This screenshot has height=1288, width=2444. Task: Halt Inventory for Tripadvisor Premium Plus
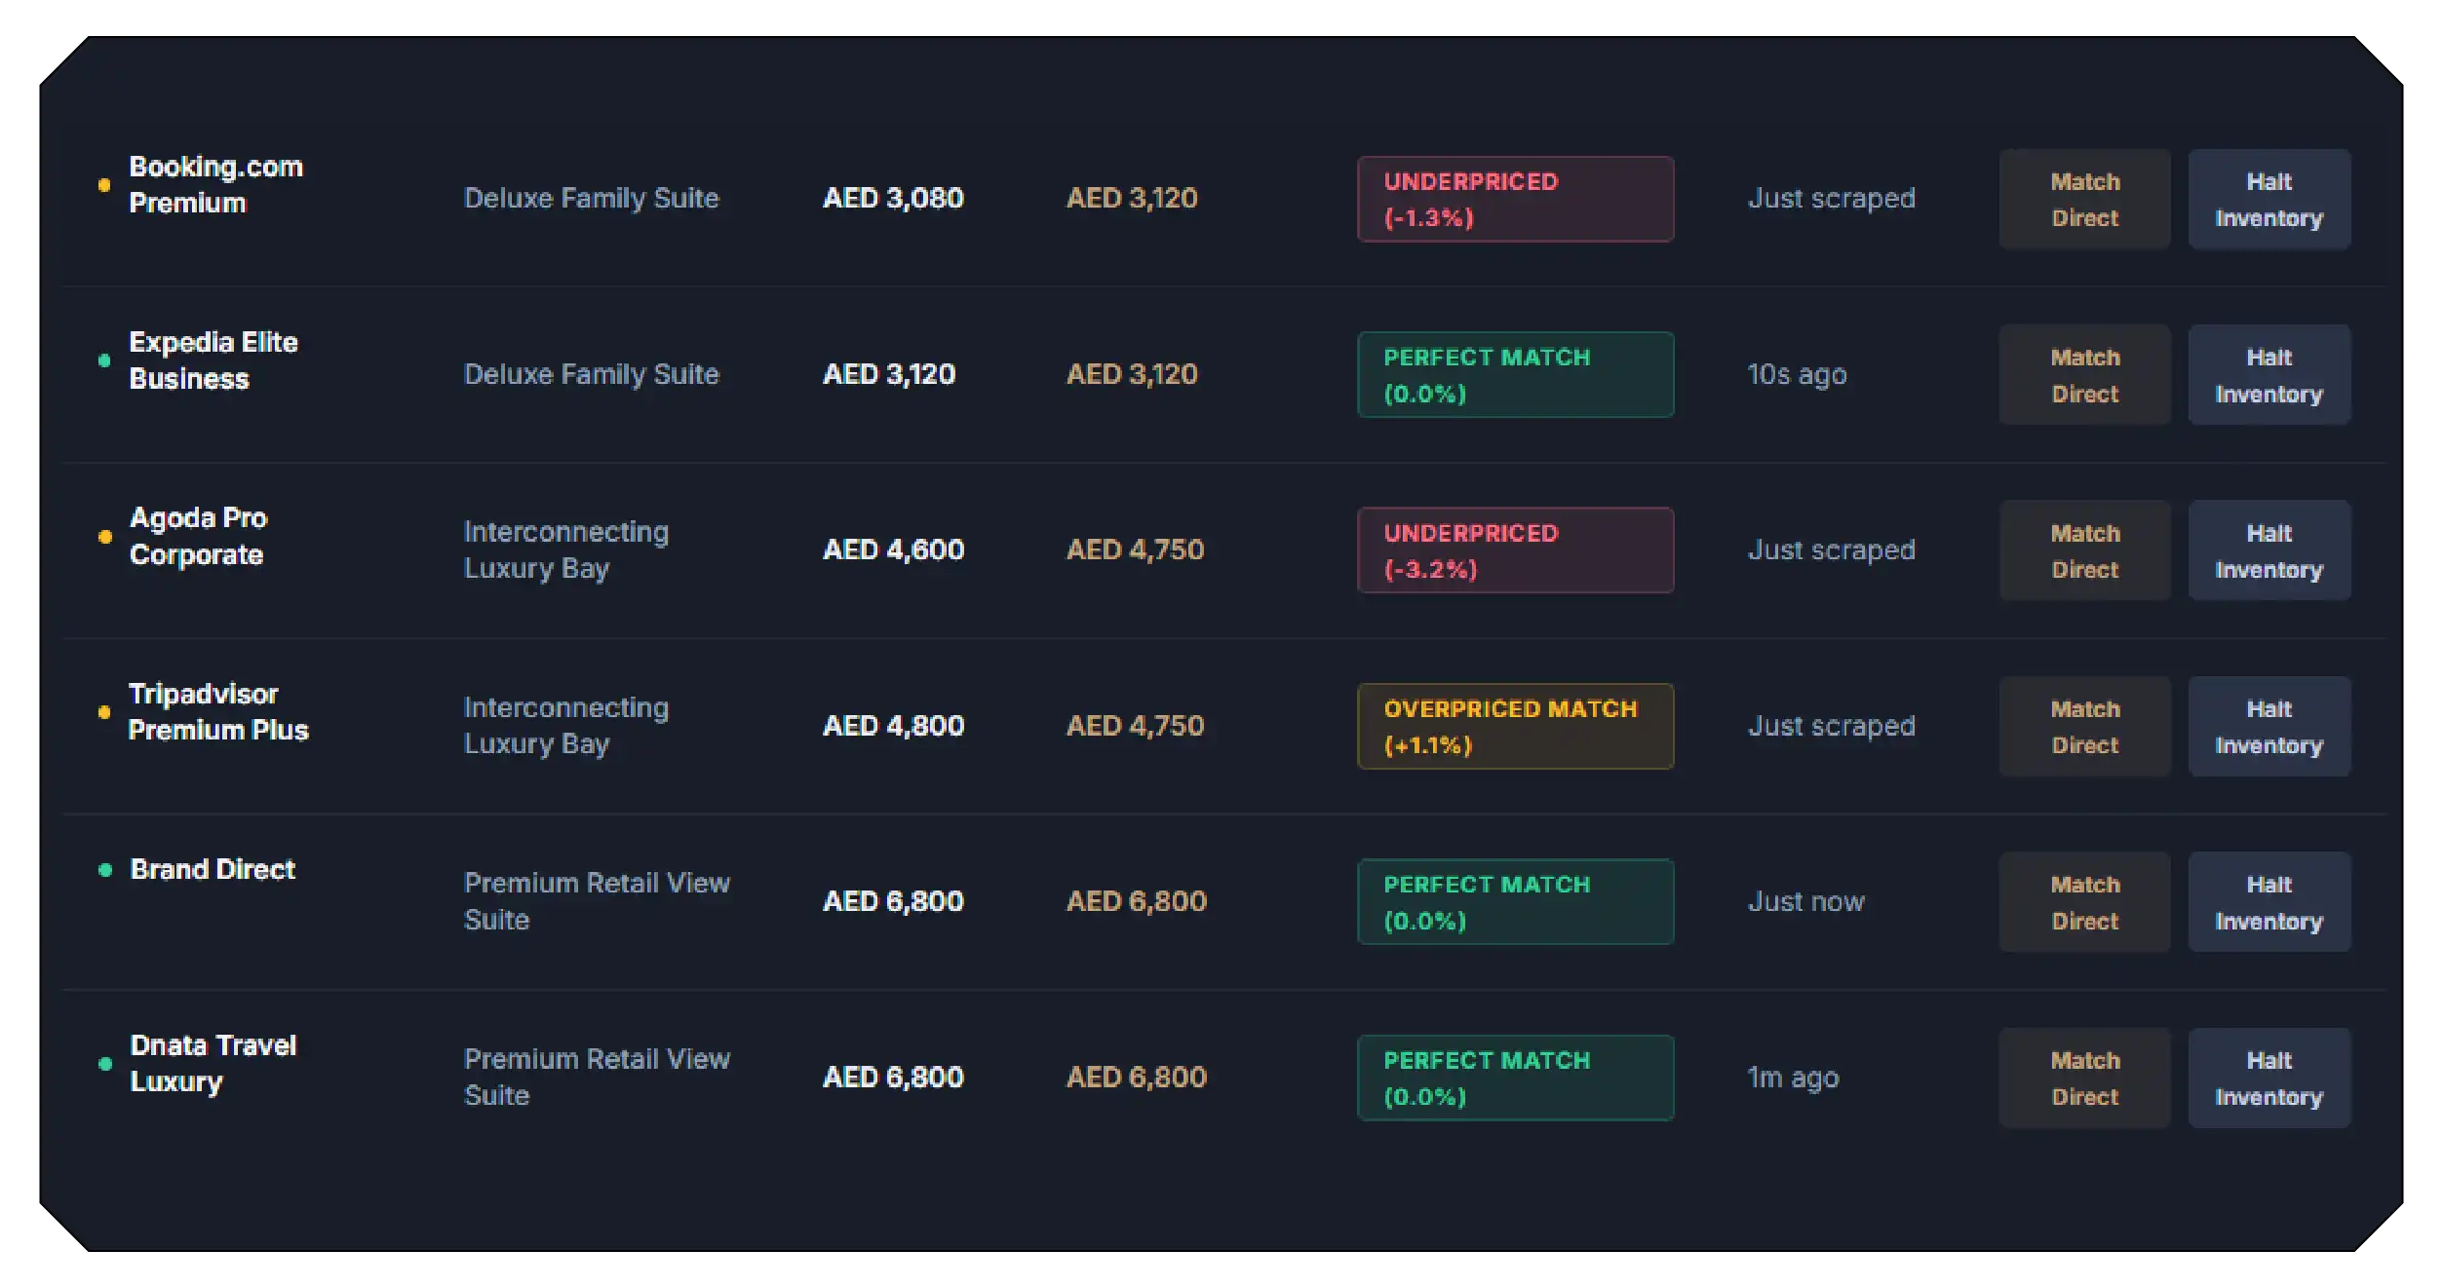point(2269,727)
